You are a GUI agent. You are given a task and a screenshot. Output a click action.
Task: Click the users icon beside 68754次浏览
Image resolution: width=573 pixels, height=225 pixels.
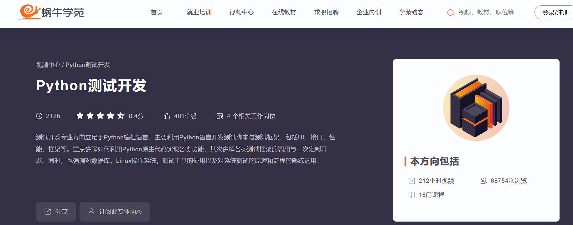[x=484, y=181]
